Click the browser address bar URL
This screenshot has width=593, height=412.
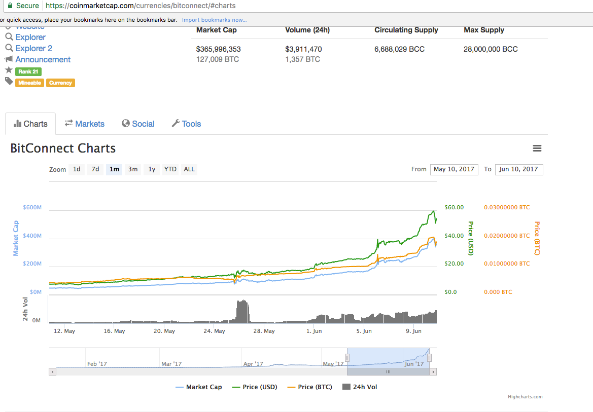point(141,6)
